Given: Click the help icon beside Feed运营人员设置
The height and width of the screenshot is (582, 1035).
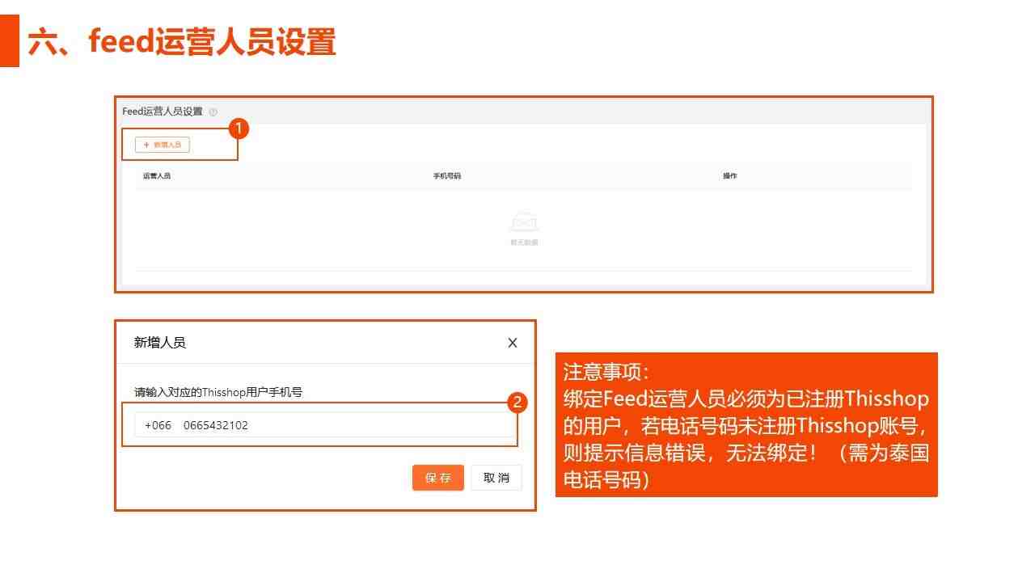Looking at the screenshot, I should pyautogui.click(x=213, y=112).
